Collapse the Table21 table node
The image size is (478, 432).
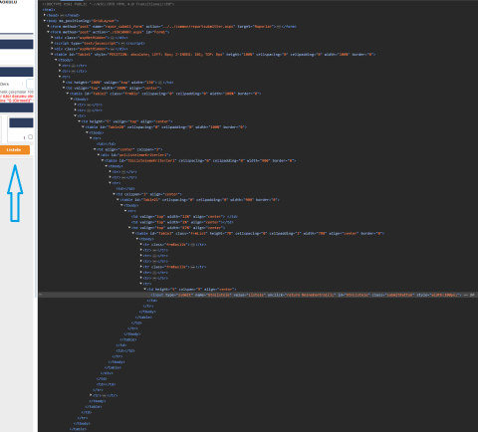pyautogui.click(x=118, y=200)
